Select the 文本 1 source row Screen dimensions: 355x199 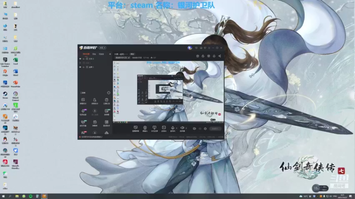pyautogui.click(x=95, y=63)
